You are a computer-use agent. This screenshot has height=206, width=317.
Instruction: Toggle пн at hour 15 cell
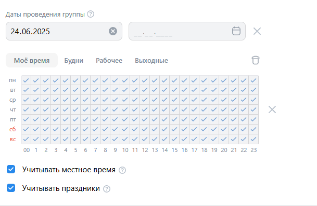click(174, 80)
